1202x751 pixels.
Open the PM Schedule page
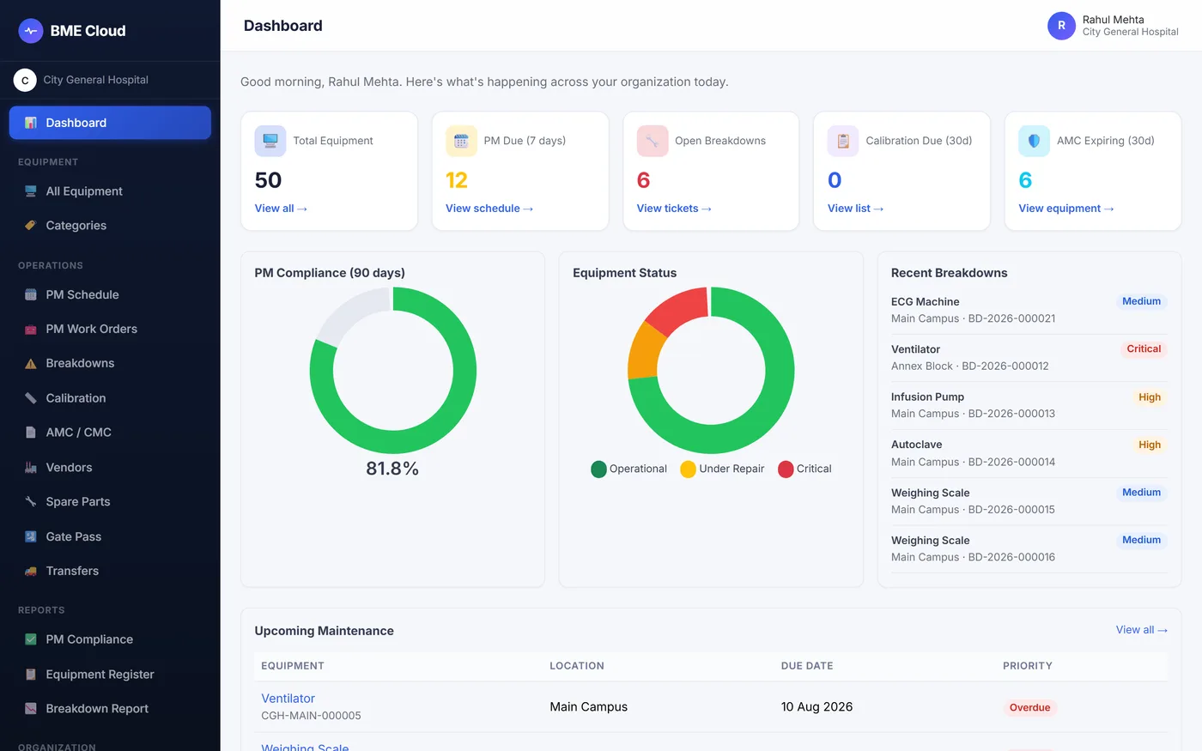(110, 294)
